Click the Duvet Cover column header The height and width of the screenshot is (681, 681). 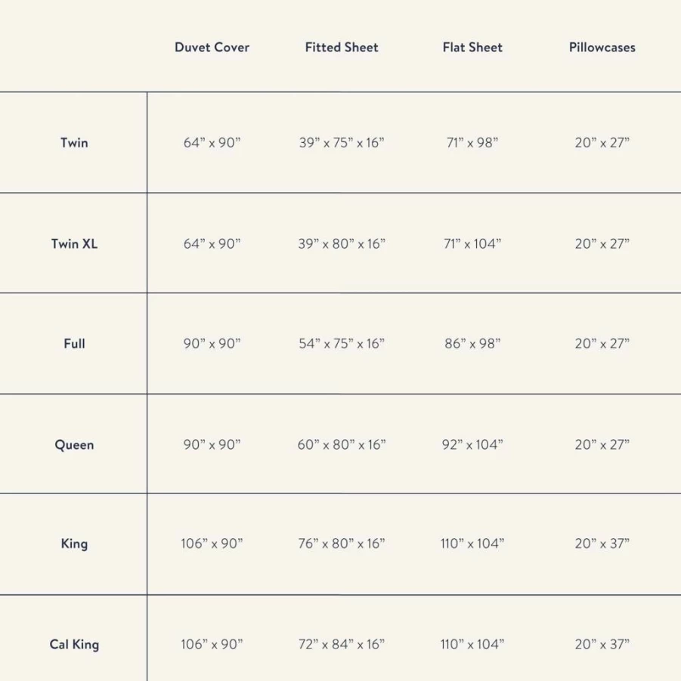(x=212, y=48)
